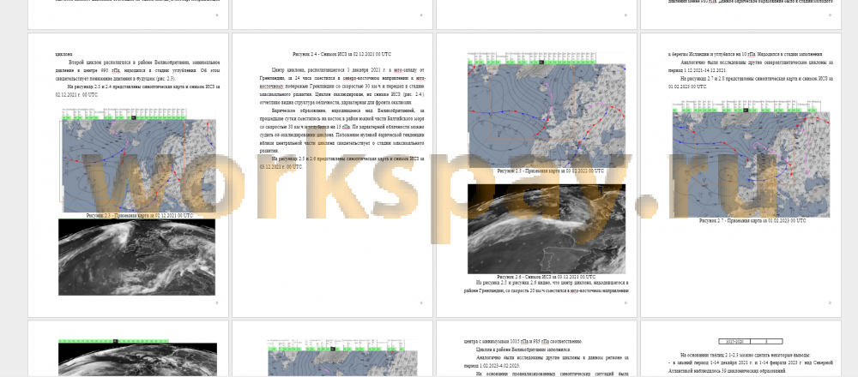Click the synoptic map on the second bottom page
858x377 pixels.
tap(342, 357)
